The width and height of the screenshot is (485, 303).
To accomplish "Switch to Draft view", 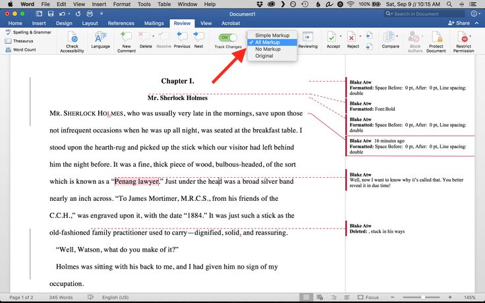I will pos(347,297).
